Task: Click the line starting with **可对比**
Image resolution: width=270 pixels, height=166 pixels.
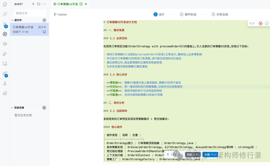Action: [143, 86]
